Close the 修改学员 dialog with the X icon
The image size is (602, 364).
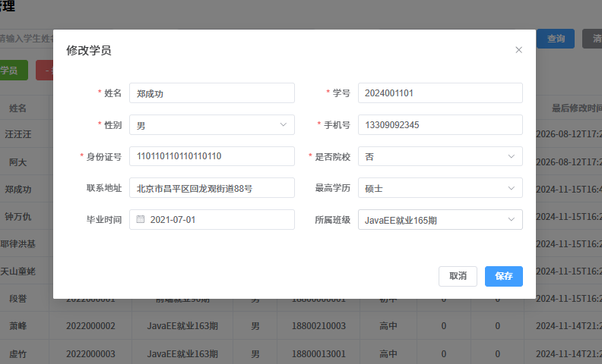(518, 50)
